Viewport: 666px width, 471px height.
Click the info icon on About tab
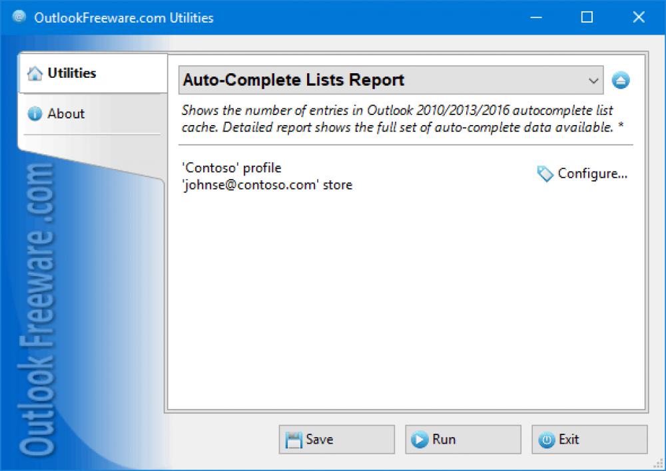[35, 114]
